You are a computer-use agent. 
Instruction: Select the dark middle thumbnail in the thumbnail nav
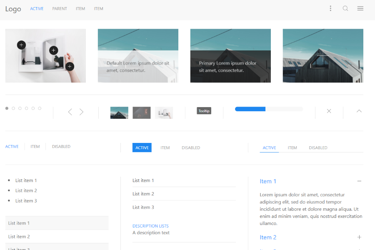tap(142, 112)
